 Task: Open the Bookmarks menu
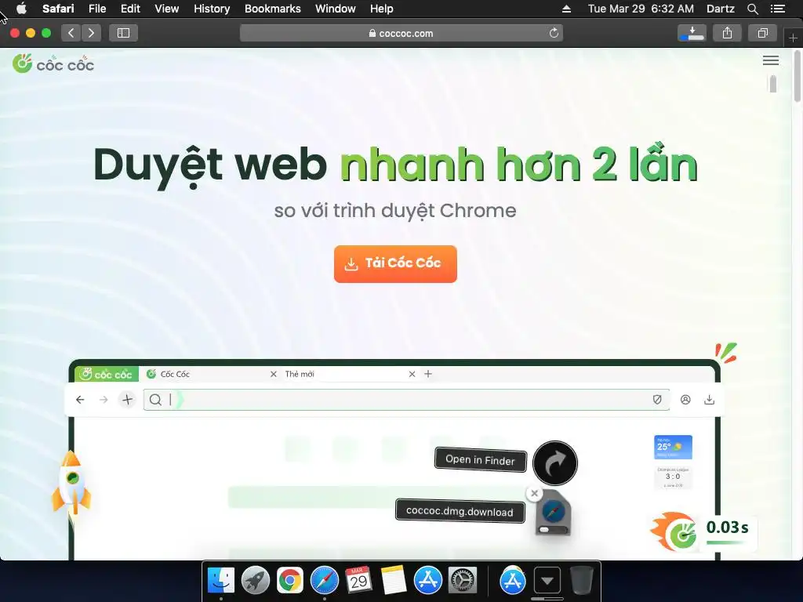coord(272,9)
